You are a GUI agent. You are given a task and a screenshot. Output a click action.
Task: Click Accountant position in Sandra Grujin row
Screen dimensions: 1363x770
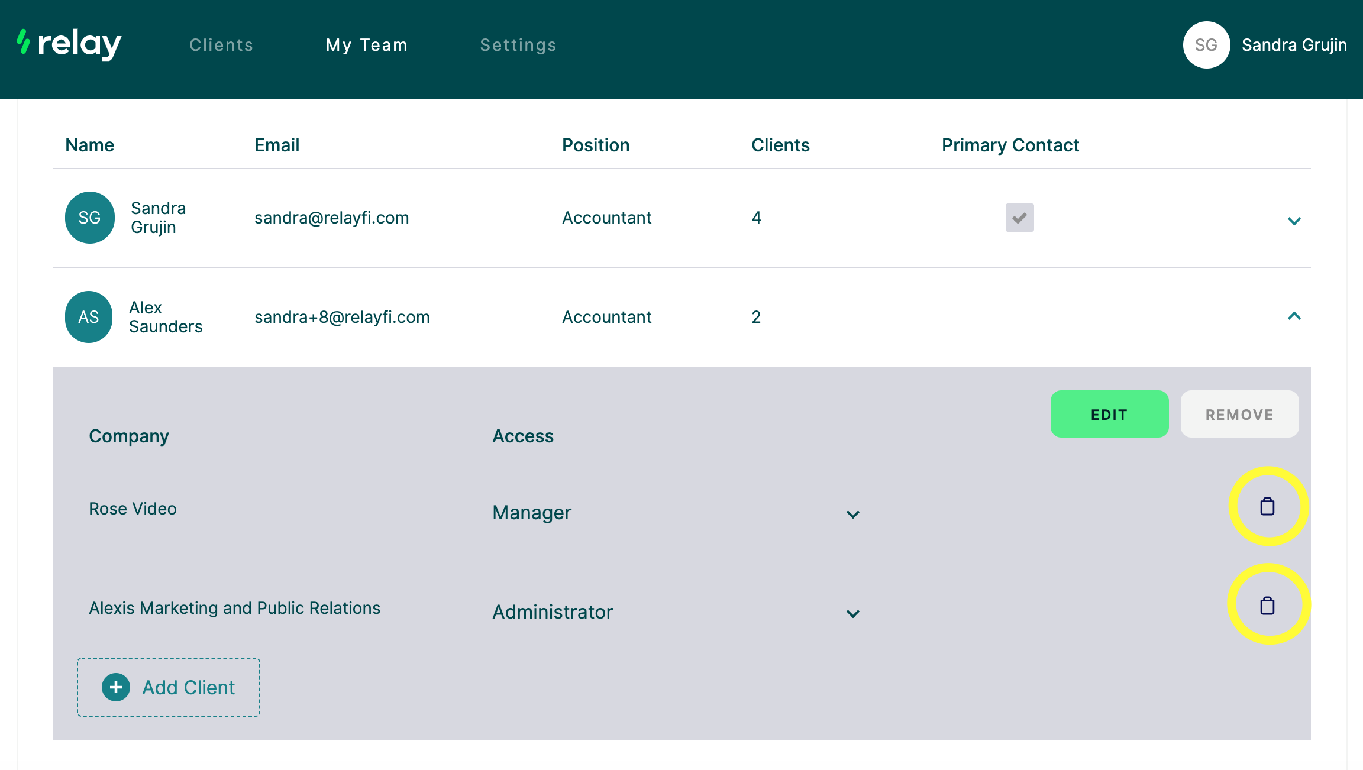point(606,218)
